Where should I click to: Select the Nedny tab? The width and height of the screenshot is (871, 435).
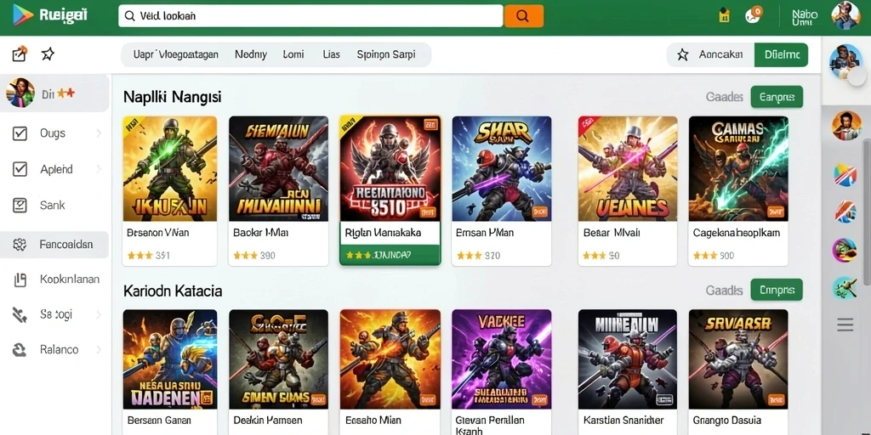(251, 54)
